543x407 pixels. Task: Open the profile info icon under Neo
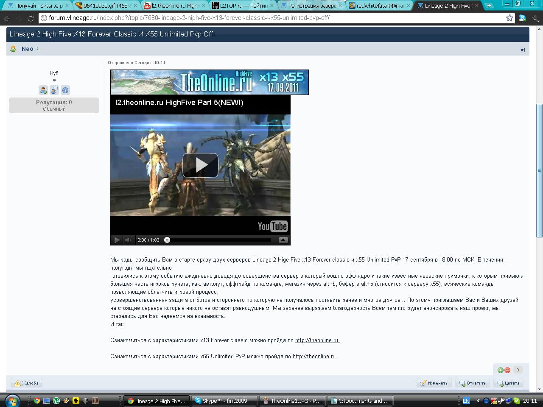[65, 90]
